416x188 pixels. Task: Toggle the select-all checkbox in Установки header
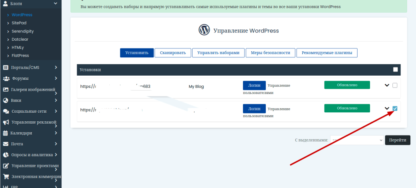click(x=395, y=70)
